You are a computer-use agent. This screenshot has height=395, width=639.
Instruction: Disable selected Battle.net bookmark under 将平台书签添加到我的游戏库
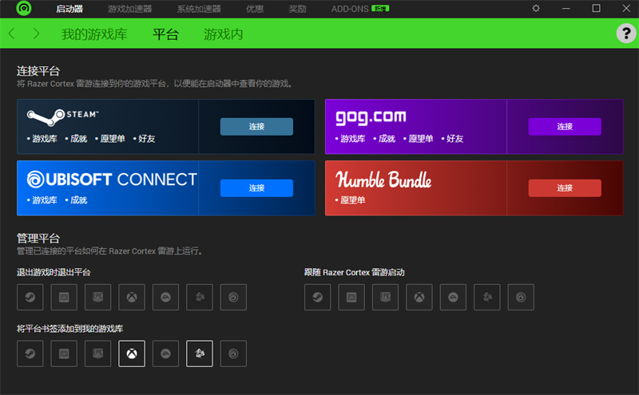point(199,354)
